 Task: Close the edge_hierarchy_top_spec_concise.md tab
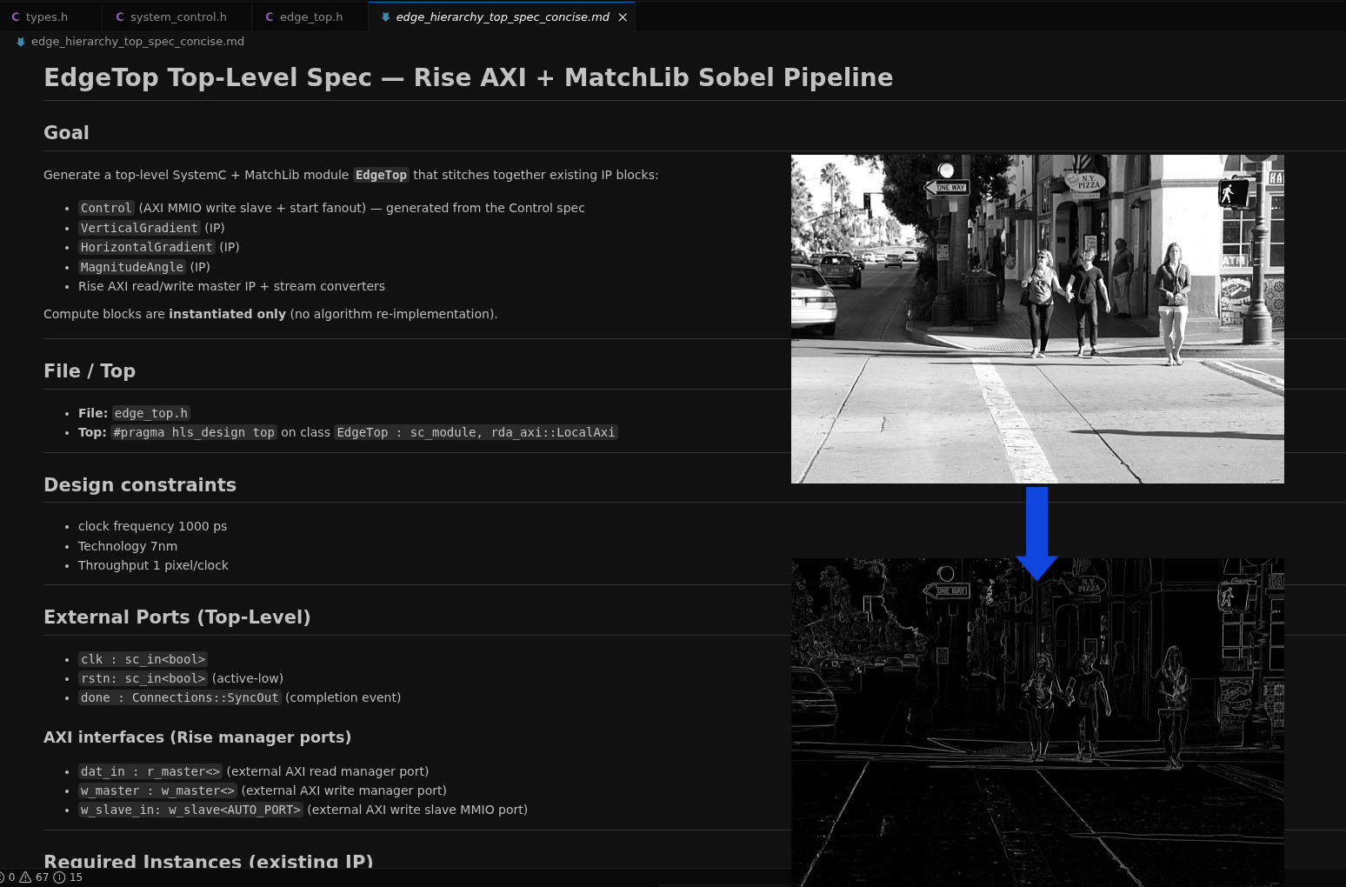[x=623, y=17]
